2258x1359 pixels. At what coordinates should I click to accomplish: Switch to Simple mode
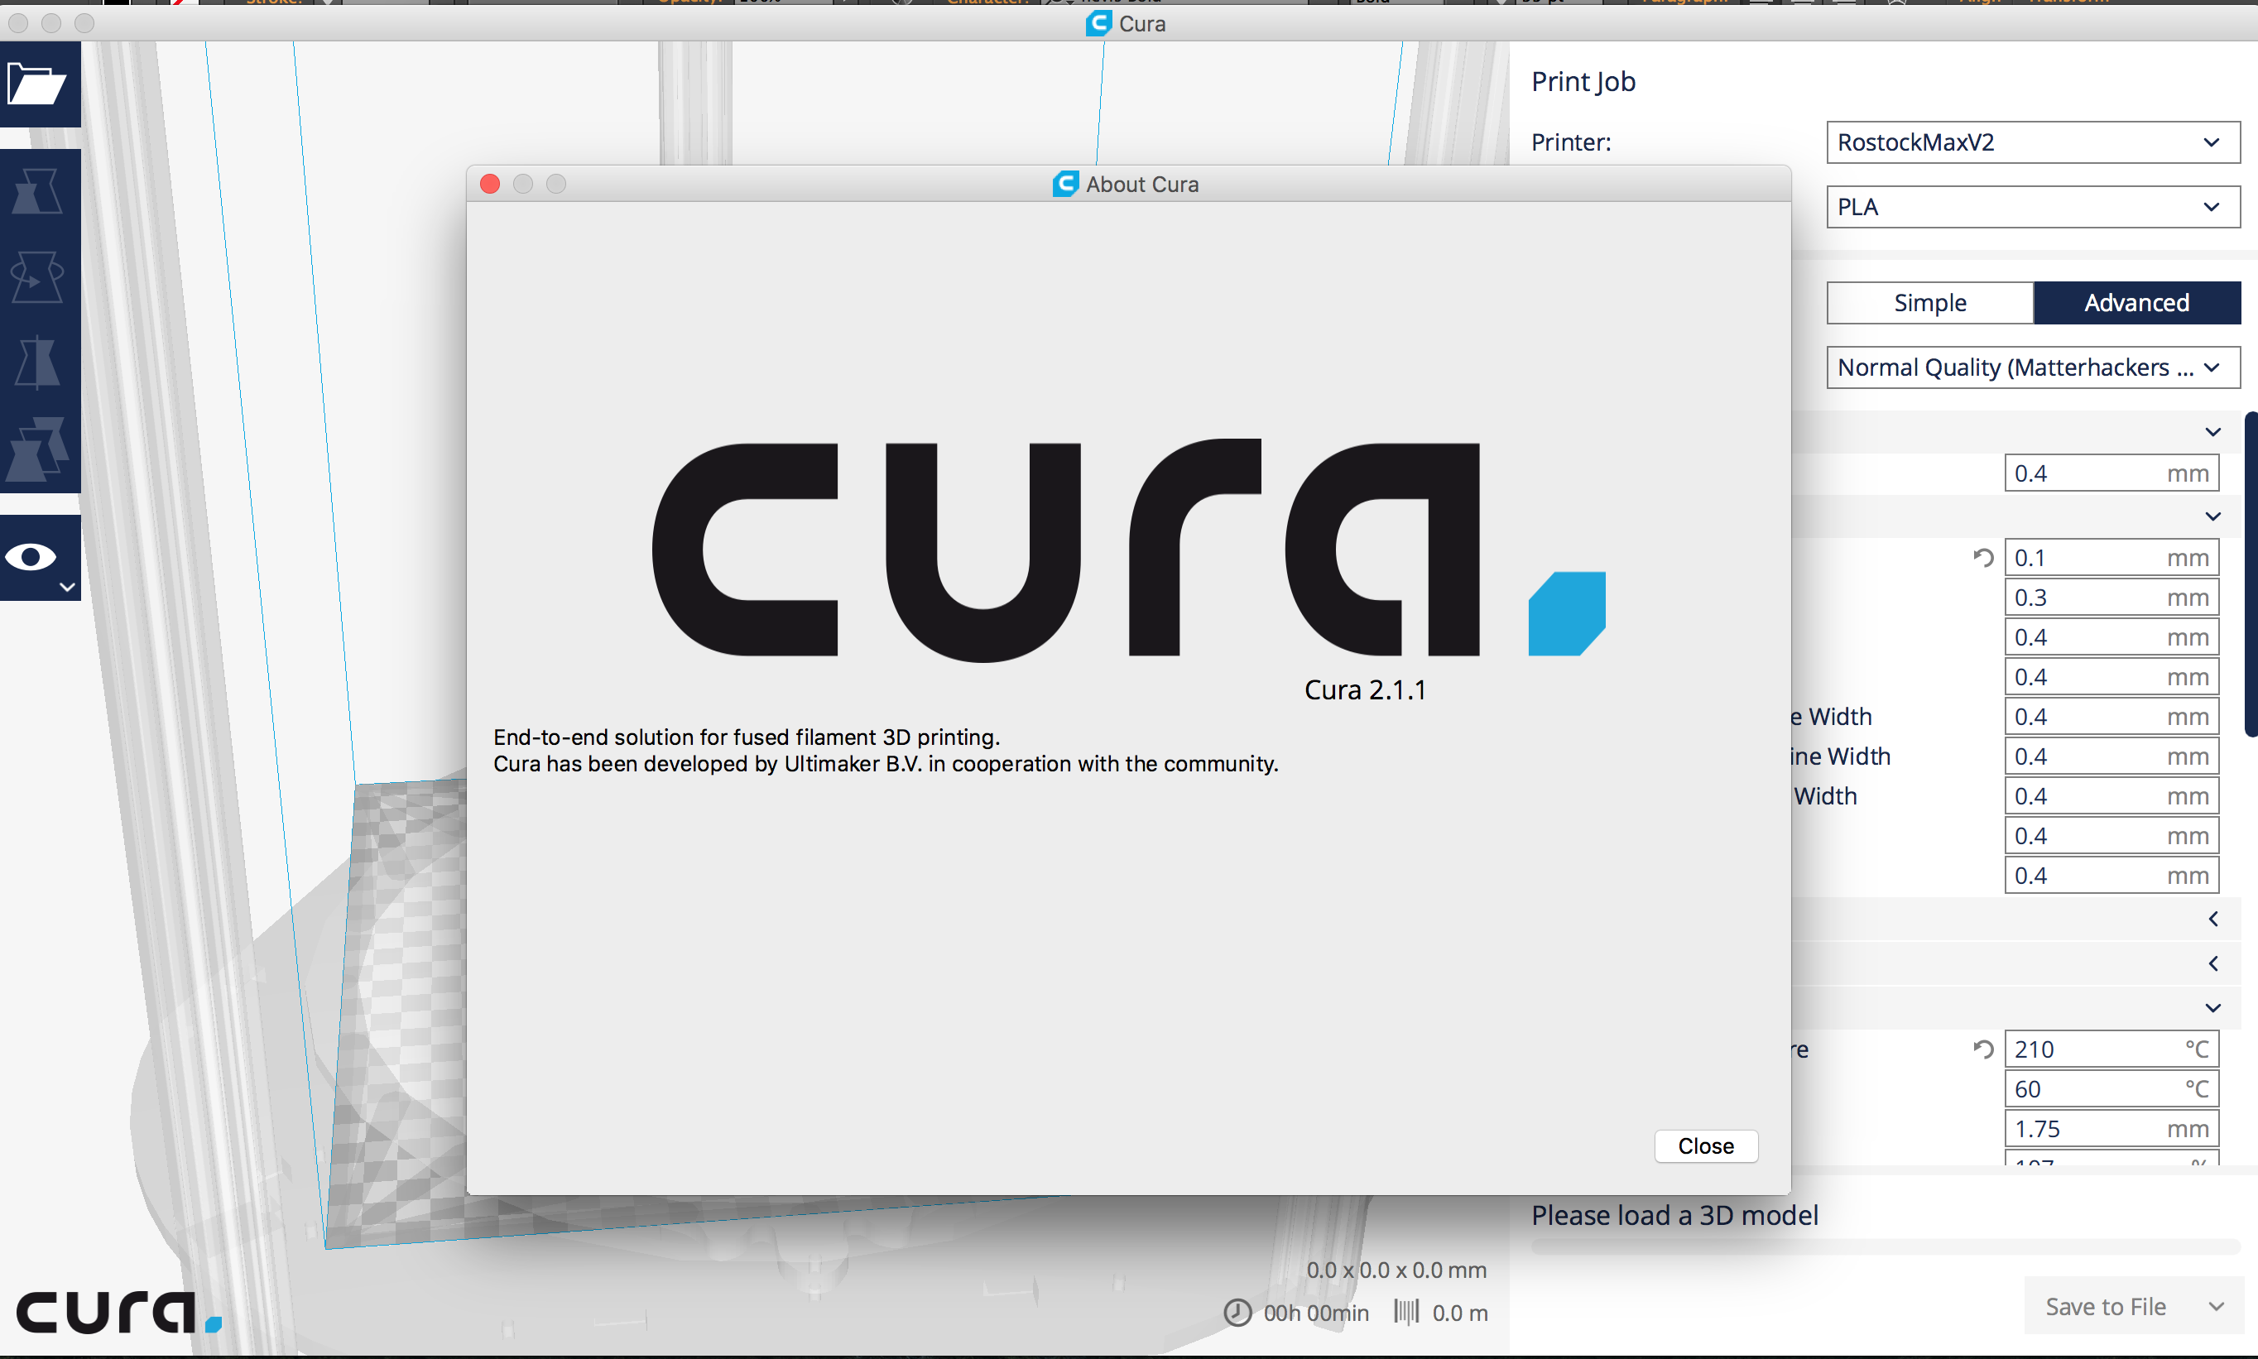[1929, 303]
